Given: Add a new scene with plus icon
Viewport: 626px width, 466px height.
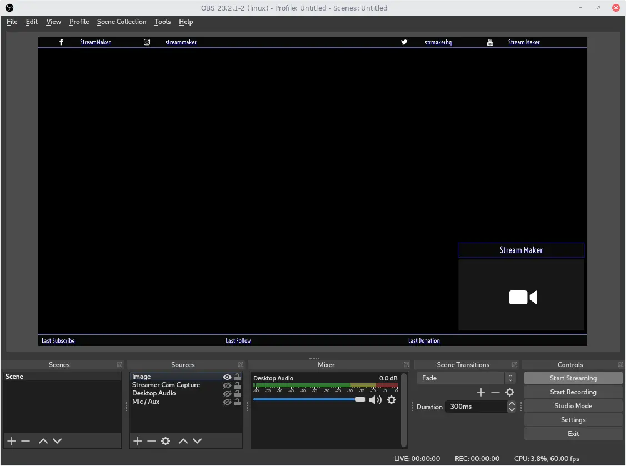Looking at the screenshot, I should [x=11, y=441].
